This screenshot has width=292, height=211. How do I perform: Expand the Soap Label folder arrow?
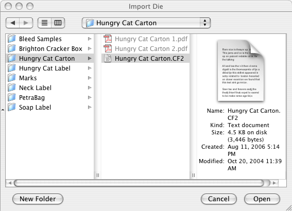90,108
